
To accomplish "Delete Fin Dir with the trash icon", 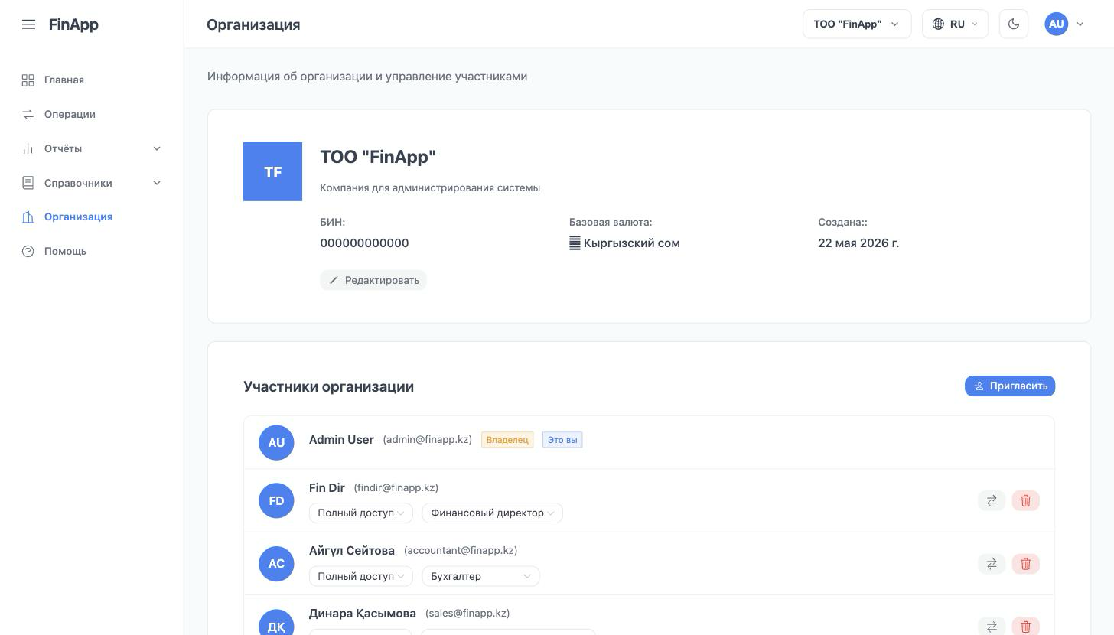I will tap(1026, 500).
